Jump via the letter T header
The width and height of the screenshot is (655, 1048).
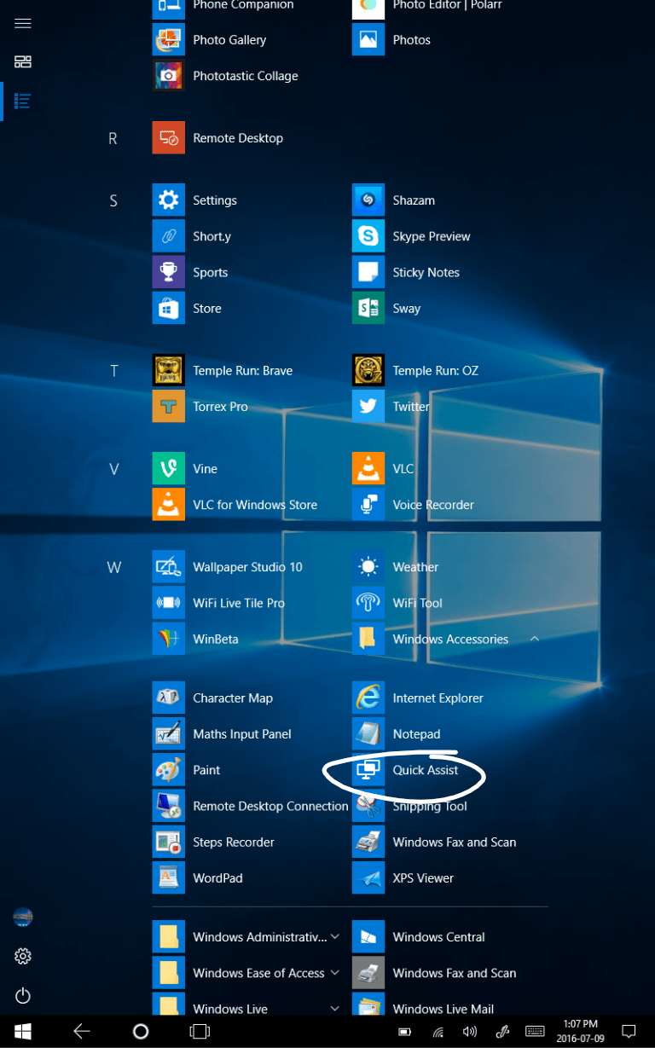(113, 371)
